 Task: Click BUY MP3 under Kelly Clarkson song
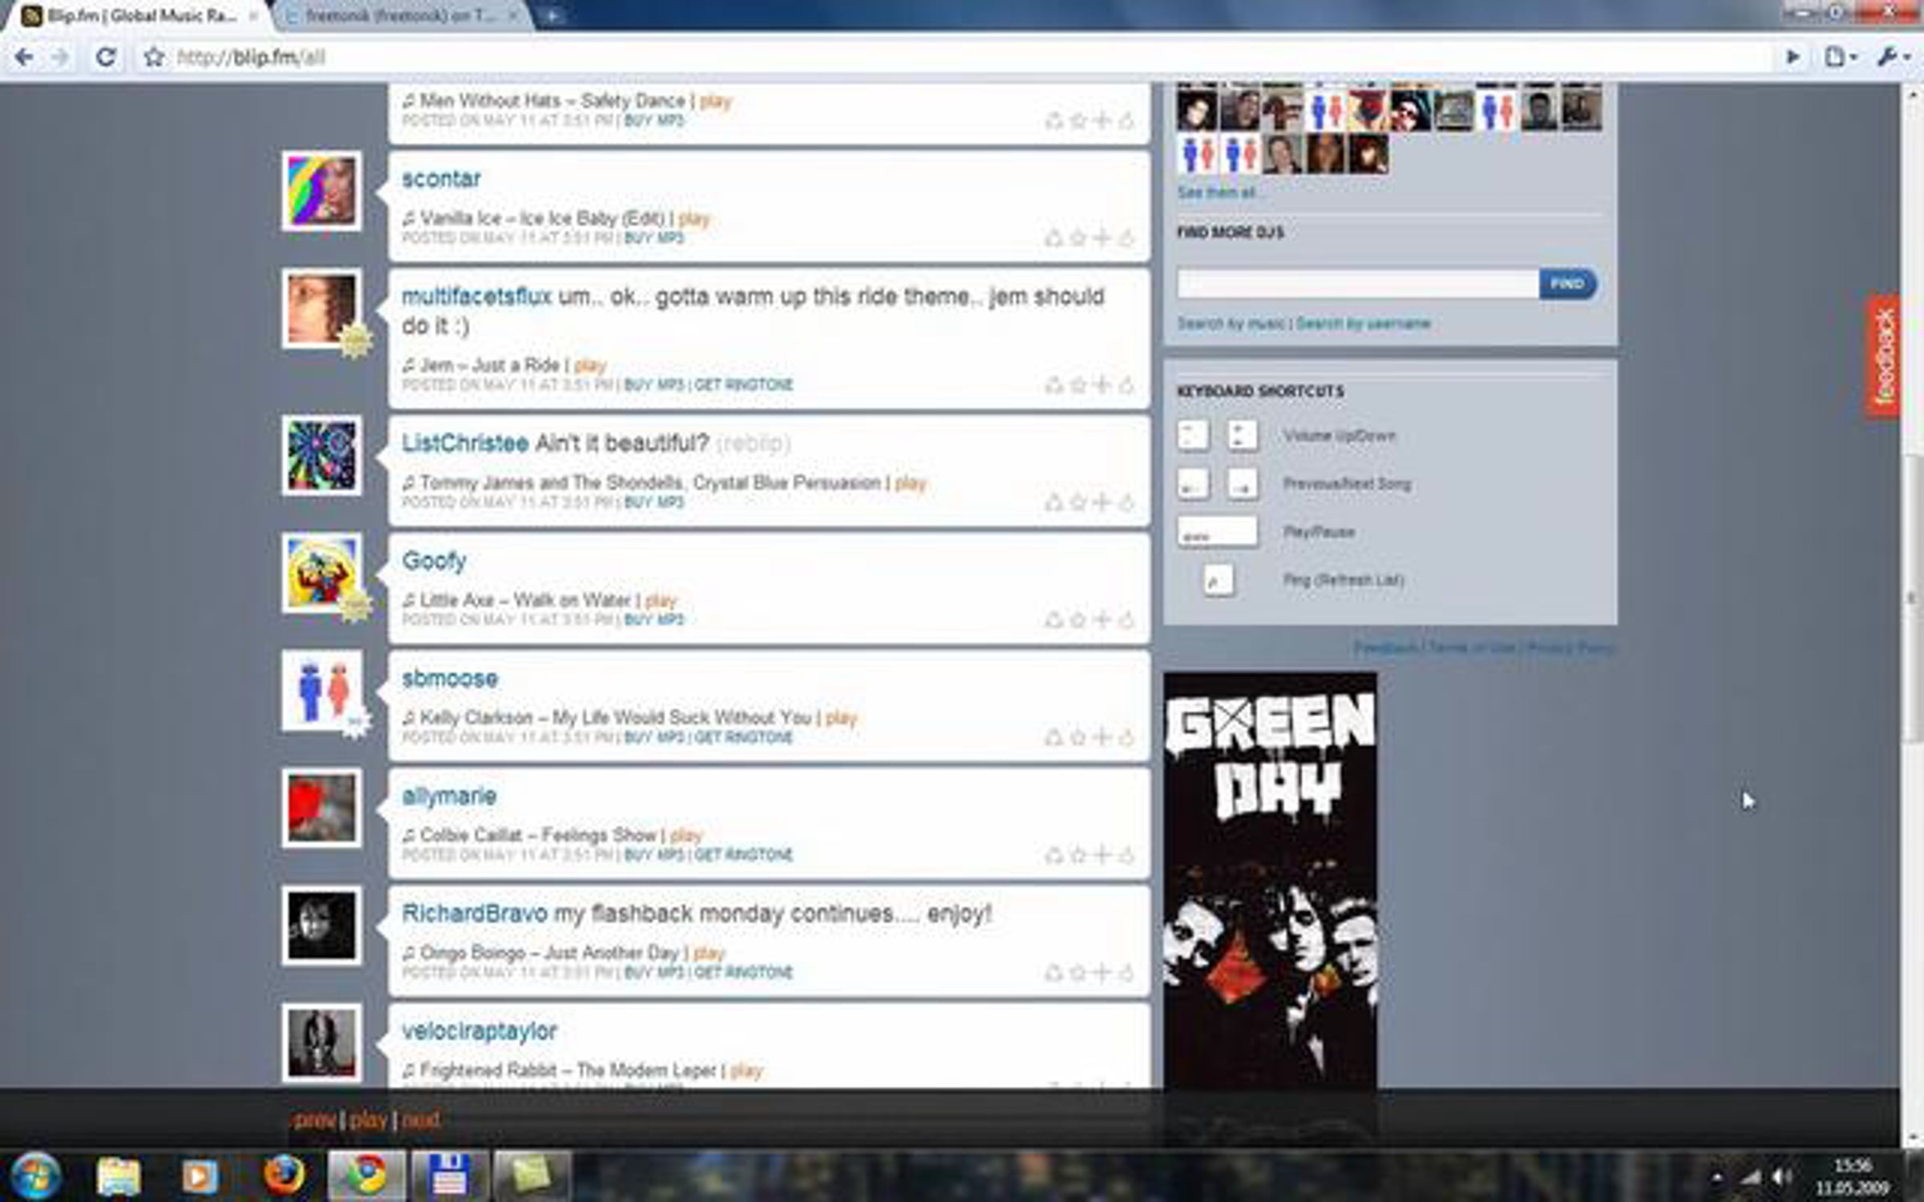point(654,737)
